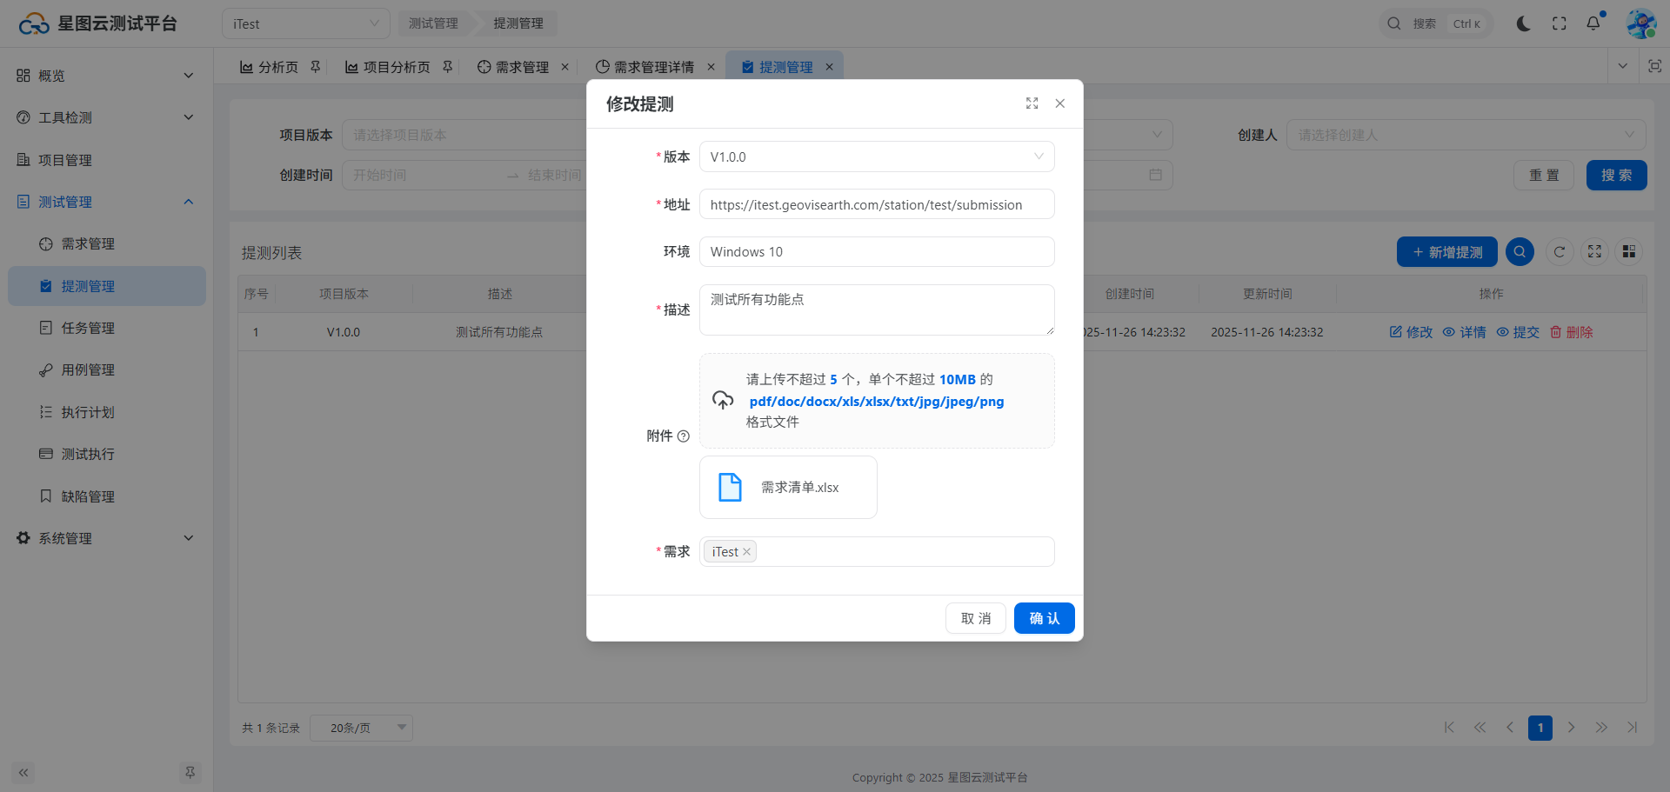The width and height of the screenshot is (1670, 792).
Task: Open the 版本 dropdown showing V1.0.0
Action: coord(876,157)
